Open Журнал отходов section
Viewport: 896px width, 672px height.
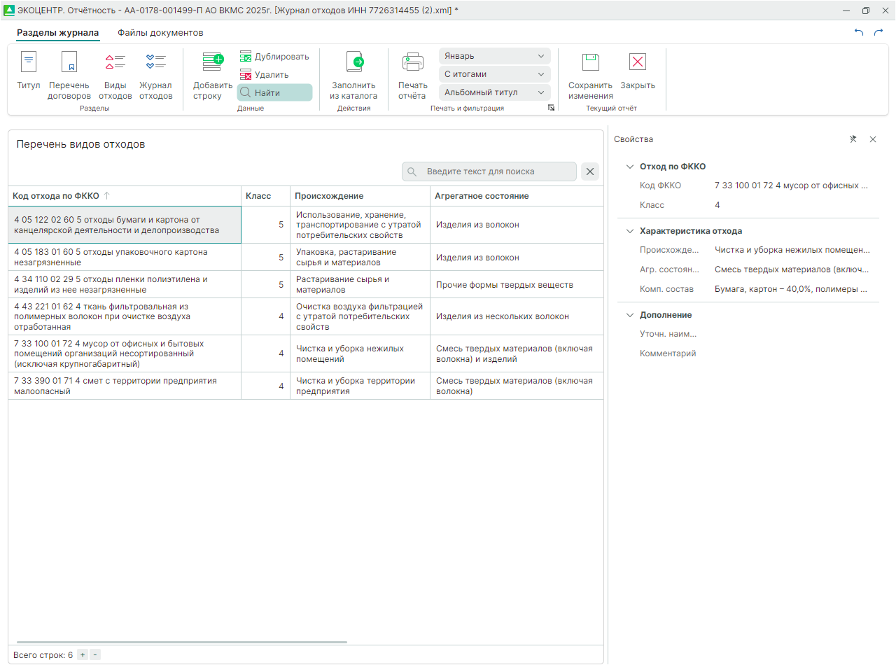(155, 76)
